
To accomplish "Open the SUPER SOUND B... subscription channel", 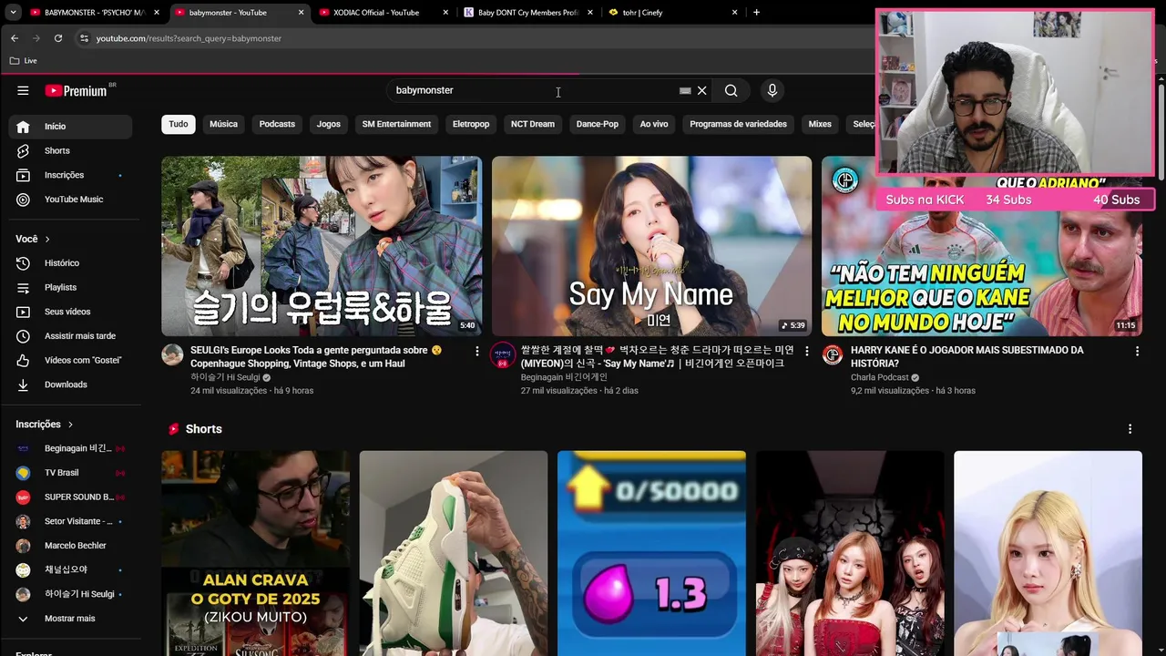I will 70,497.
